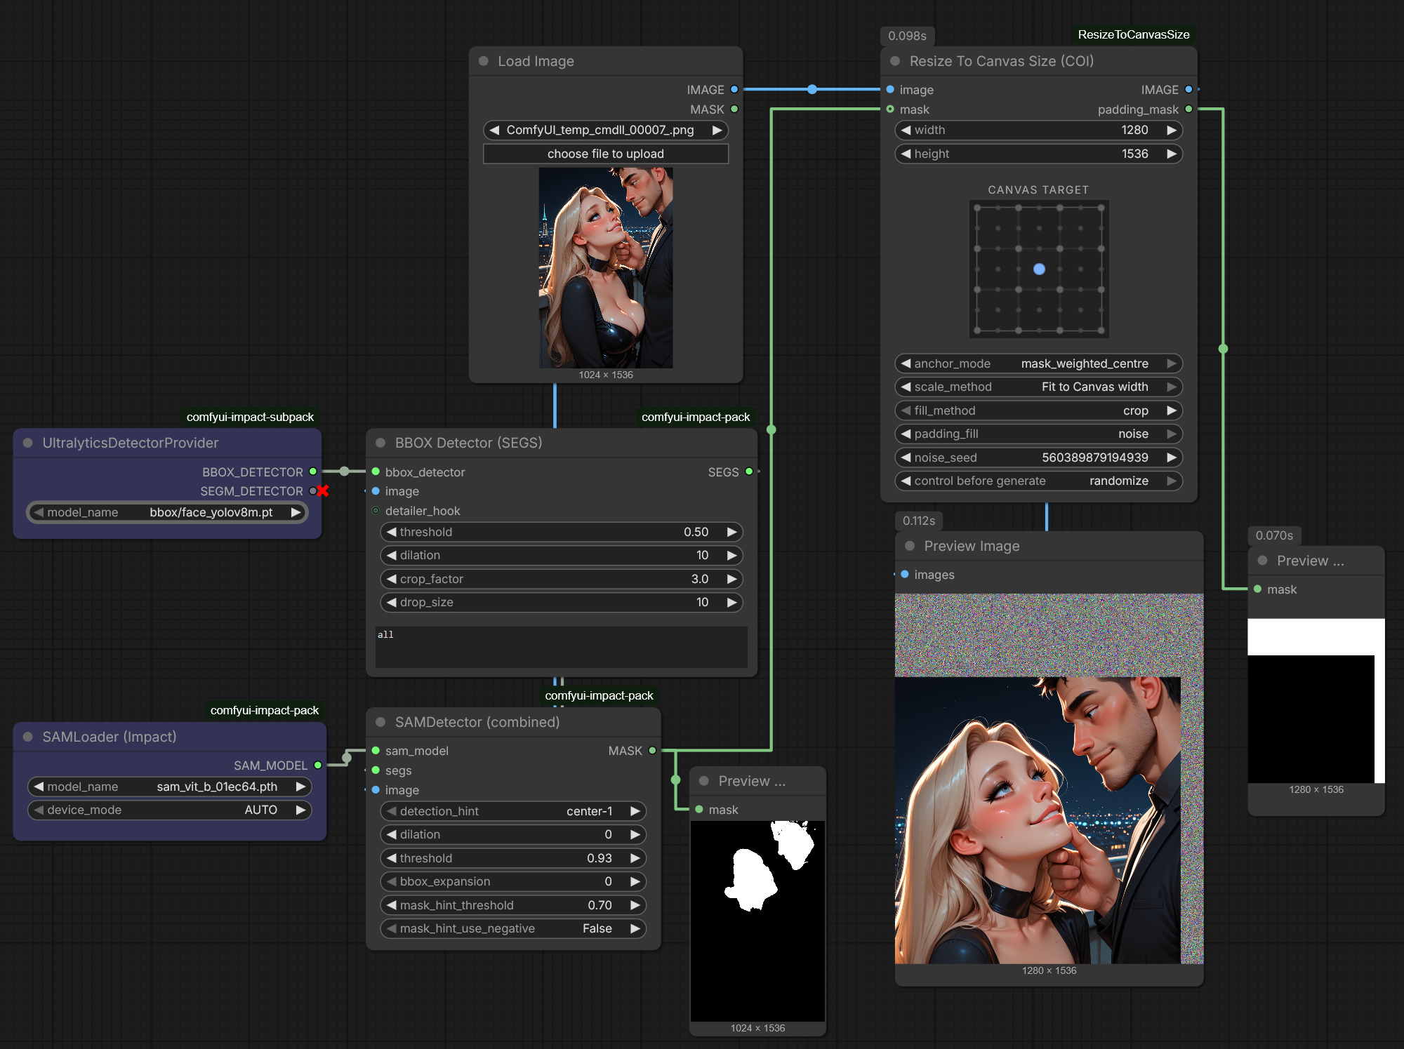The width and height of the screenshot is (1404, 1049).
Task: Click Load Image MASK output socket
Action: click(x=734, y=109)
